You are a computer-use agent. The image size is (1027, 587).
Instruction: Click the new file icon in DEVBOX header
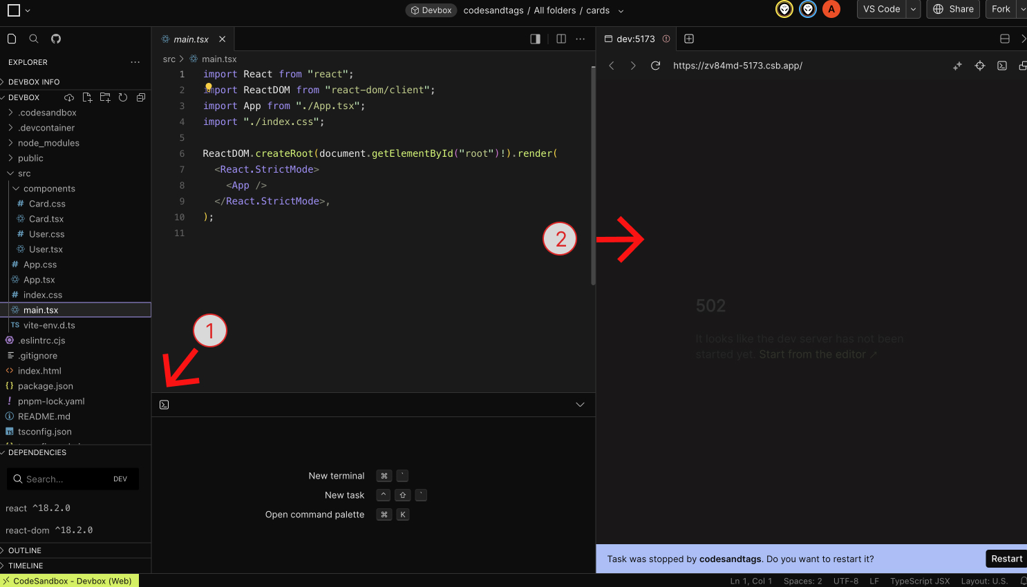87,97
